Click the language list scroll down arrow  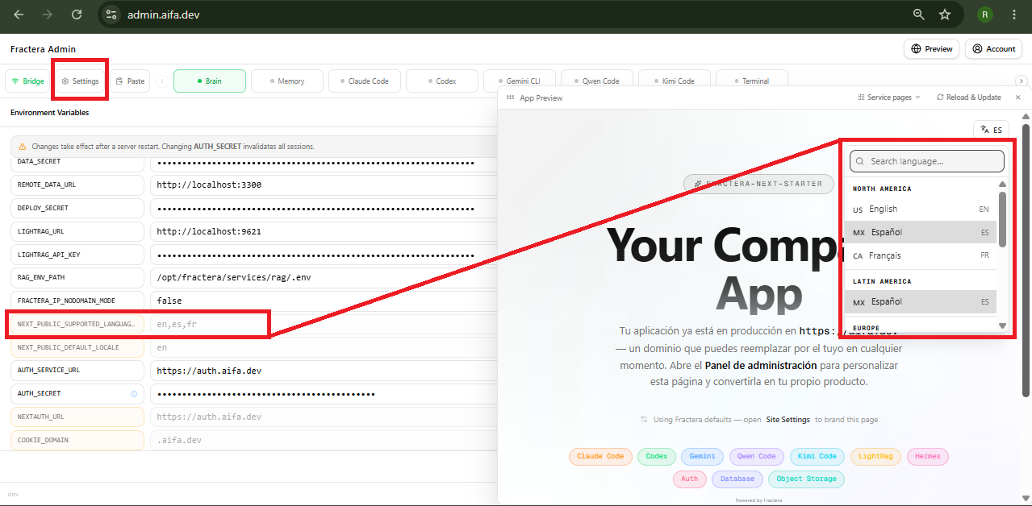(1003, 326)
